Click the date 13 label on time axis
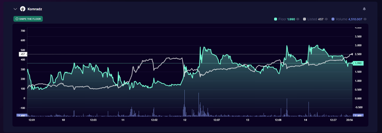This screenshot has height=133, width=382. click(x=247, y=120)
